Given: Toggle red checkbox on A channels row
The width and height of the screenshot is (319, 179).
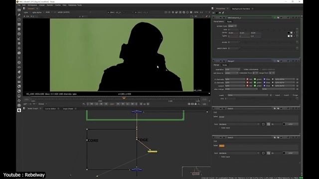Looking at the screenshot, I should pyautogui.click(x=247, y=80).
